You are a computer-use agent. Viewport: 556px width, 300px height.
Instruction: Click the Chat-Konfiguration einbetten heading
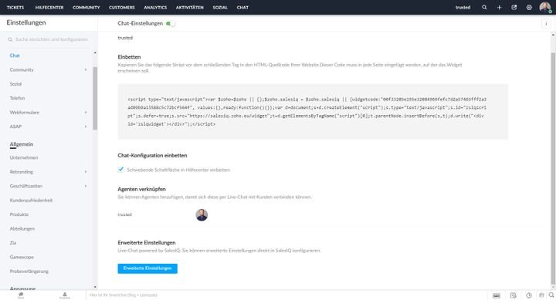click(152, 156)
